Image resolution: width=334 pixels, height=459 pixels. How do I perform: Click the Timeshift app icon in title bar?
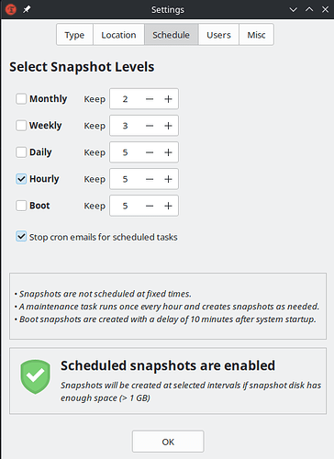pyautogui.click(x=11, y=9)
